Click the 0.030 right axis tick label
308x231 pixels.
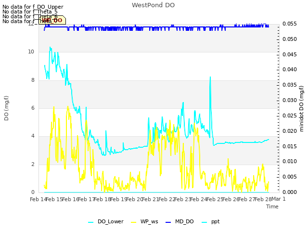(x=290, y=101)
